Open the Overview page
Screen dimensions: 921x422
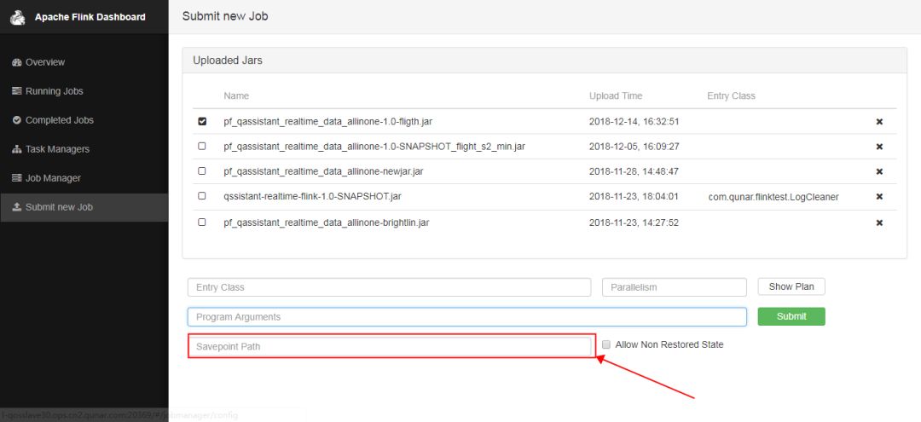pos(84,62)
